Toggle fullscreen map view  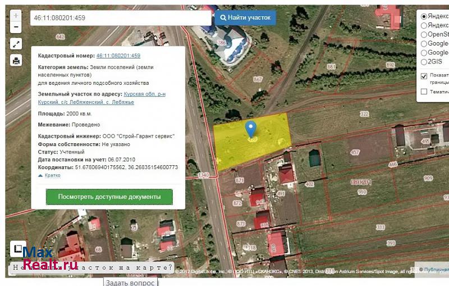click(16, 44)
